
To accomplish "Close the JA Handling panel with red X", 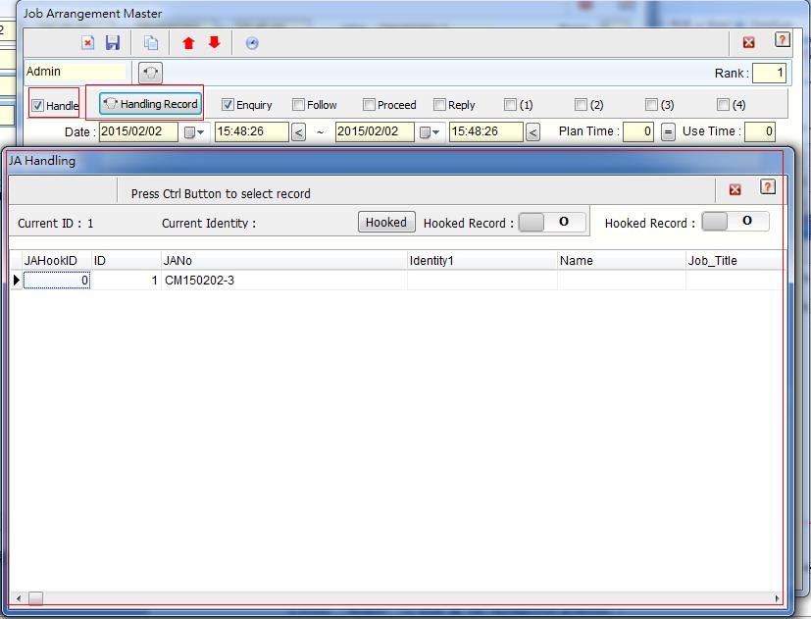I will (x=735, y=189).
